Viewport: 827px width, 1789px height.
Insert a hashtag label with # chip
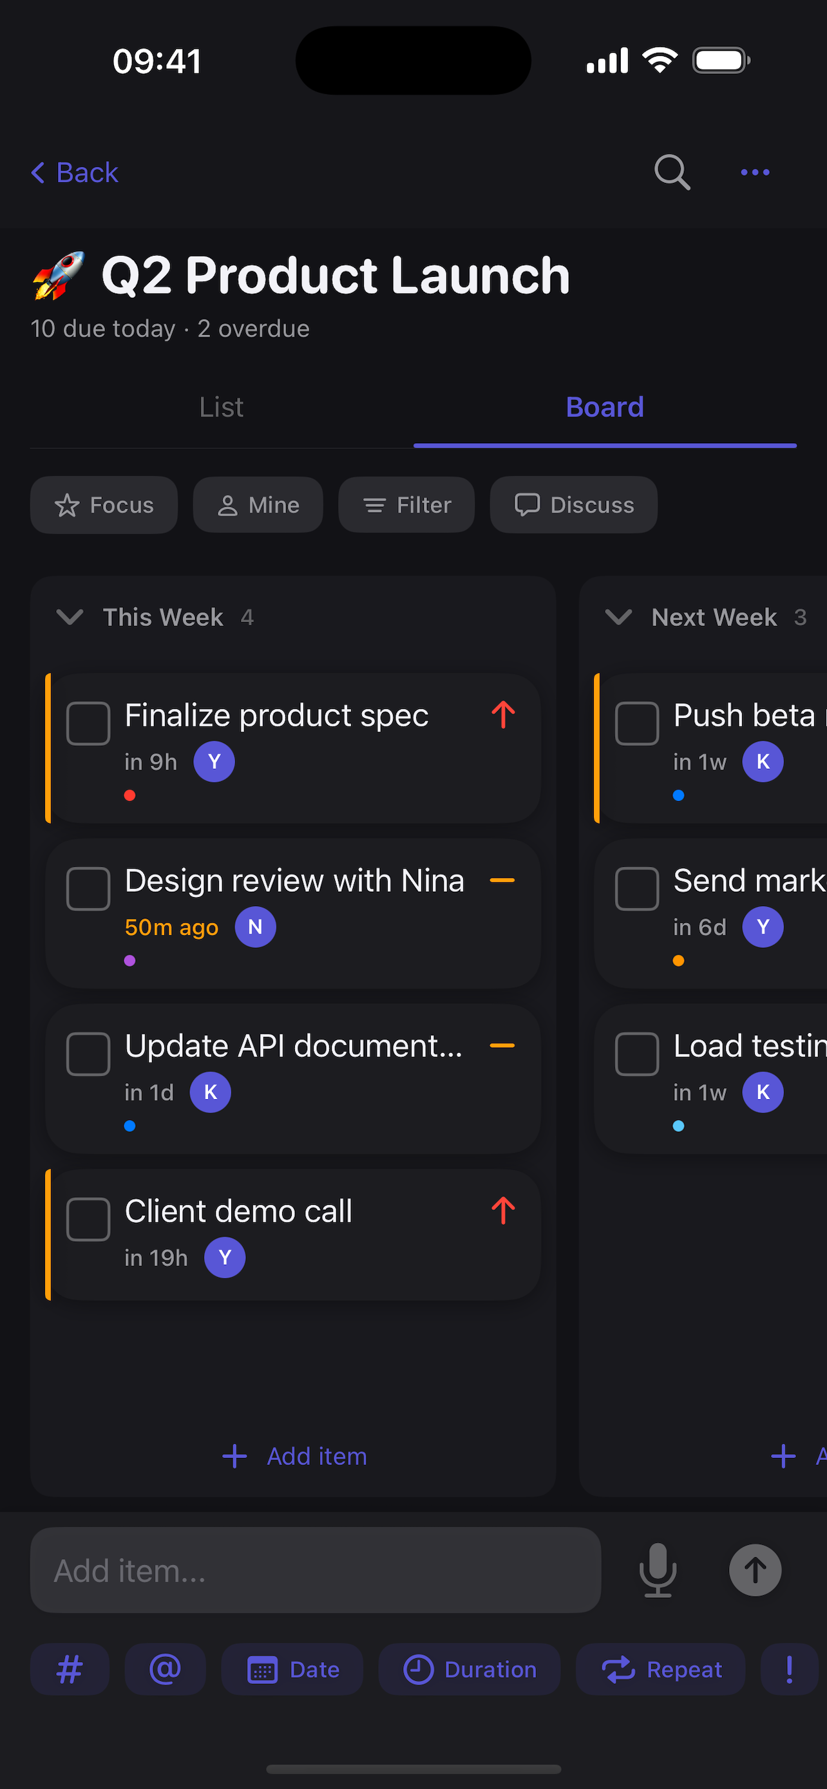pyautogui.click(x=70, y=1669)
